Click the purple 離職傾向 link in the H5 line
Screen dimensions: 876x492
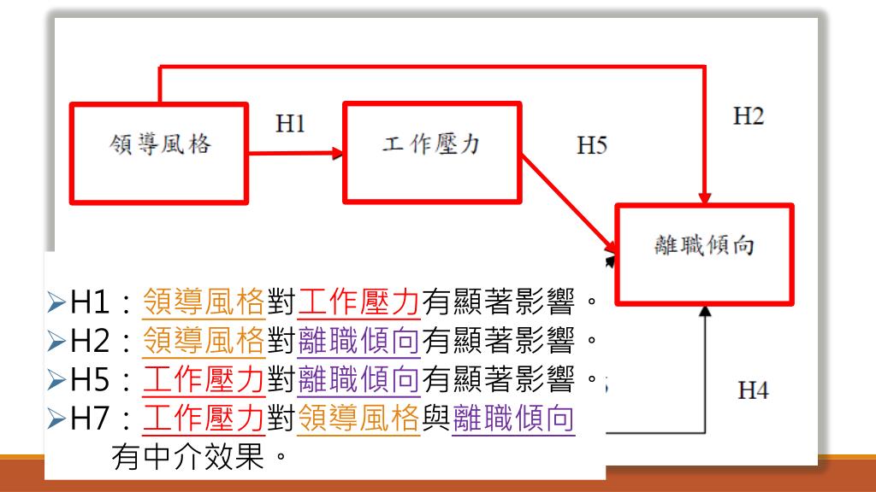click(x=358, y=379)
